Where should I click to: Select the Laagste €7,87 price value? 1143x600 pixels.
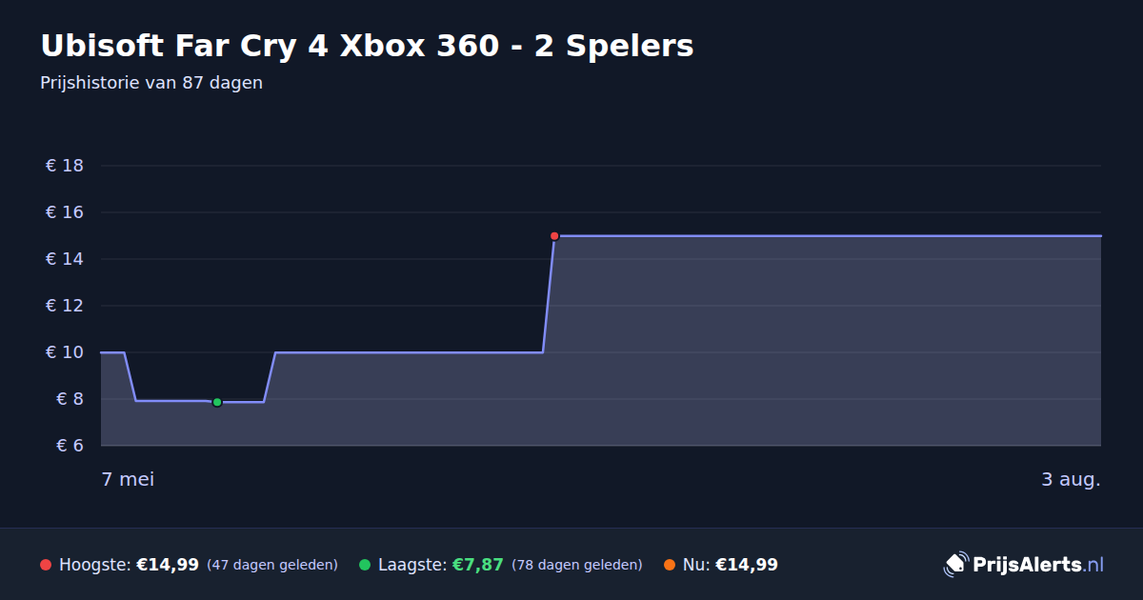point(477,565)
